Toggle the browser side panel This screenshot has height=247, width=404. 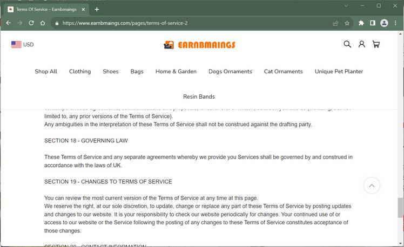[373, 23]
